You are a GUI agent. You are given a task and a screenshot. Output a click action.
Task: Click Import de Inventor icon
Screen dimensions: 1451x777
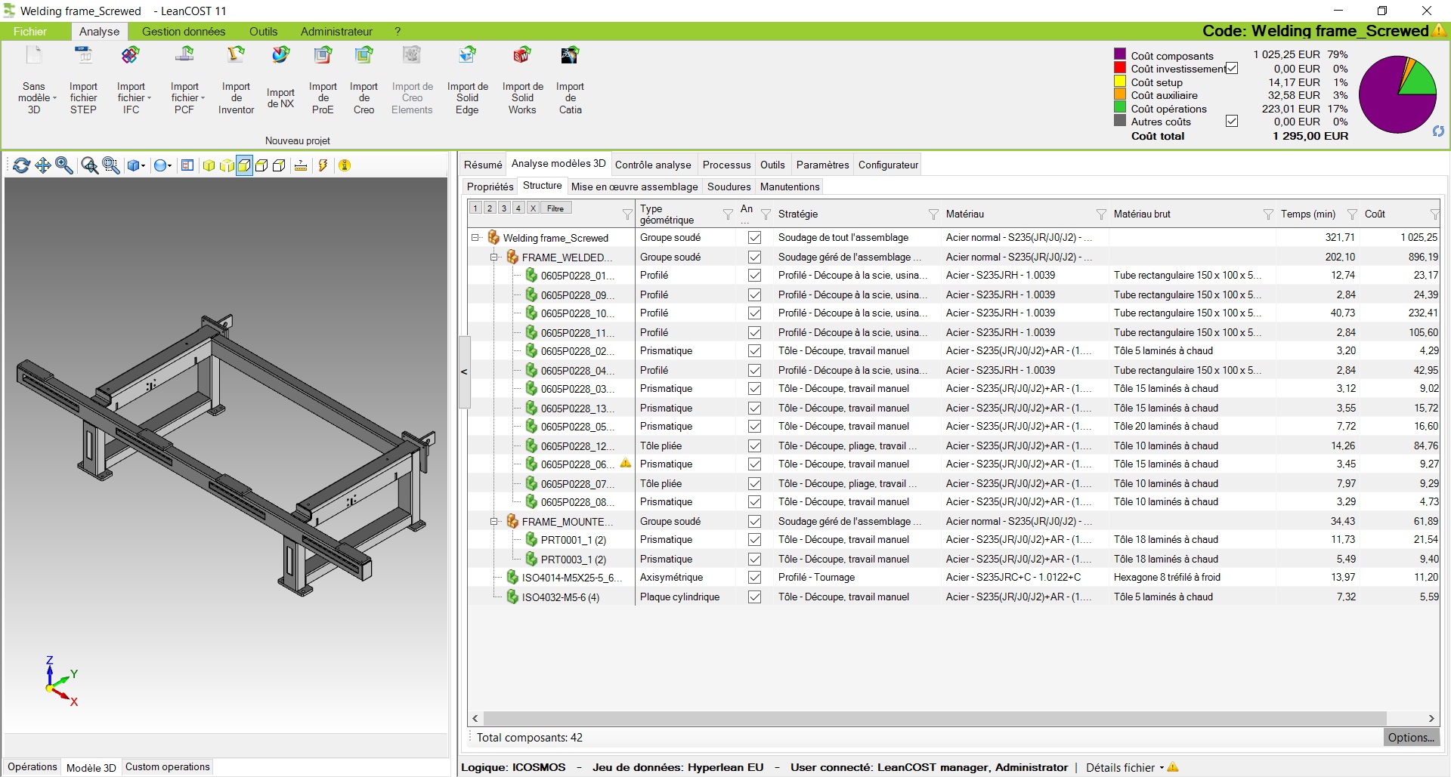(236, 55)
